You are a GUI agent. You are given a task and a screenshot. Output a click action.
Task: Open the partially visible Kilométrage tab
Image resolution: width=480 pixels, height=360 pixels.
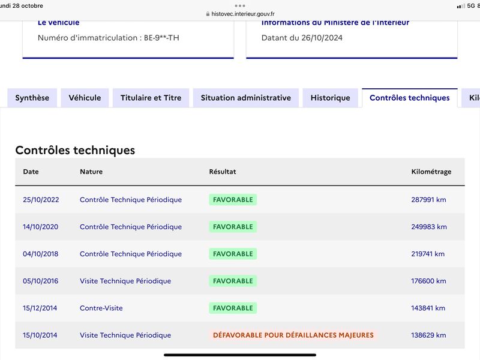click(x=472, y=98)
